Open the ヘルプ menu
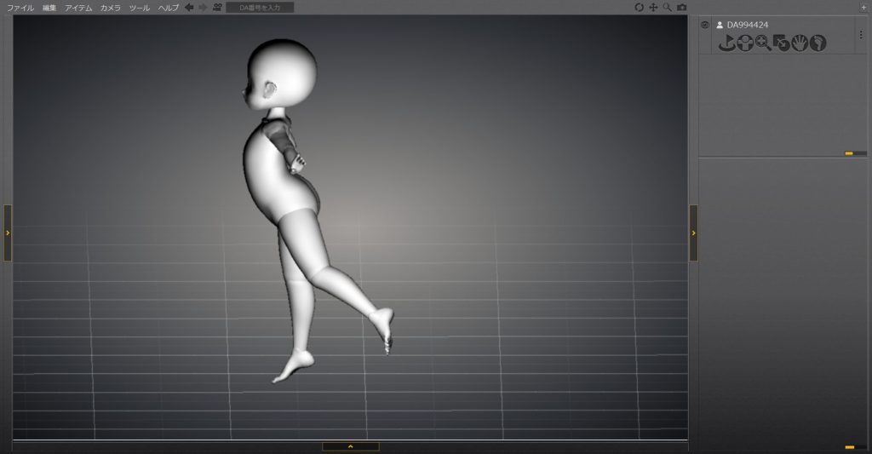Screen dimensions: 872x454 pos(169,8)
